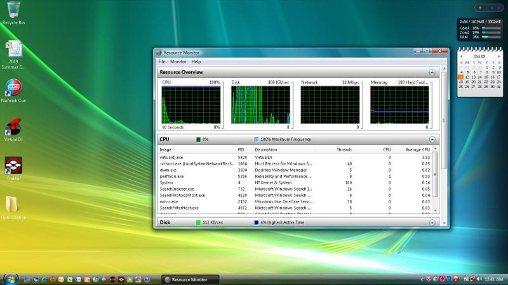The height and width of the screenshot is (285, 508).
Task: Click the CPU usage graph
Action: [x=191, y=105]
